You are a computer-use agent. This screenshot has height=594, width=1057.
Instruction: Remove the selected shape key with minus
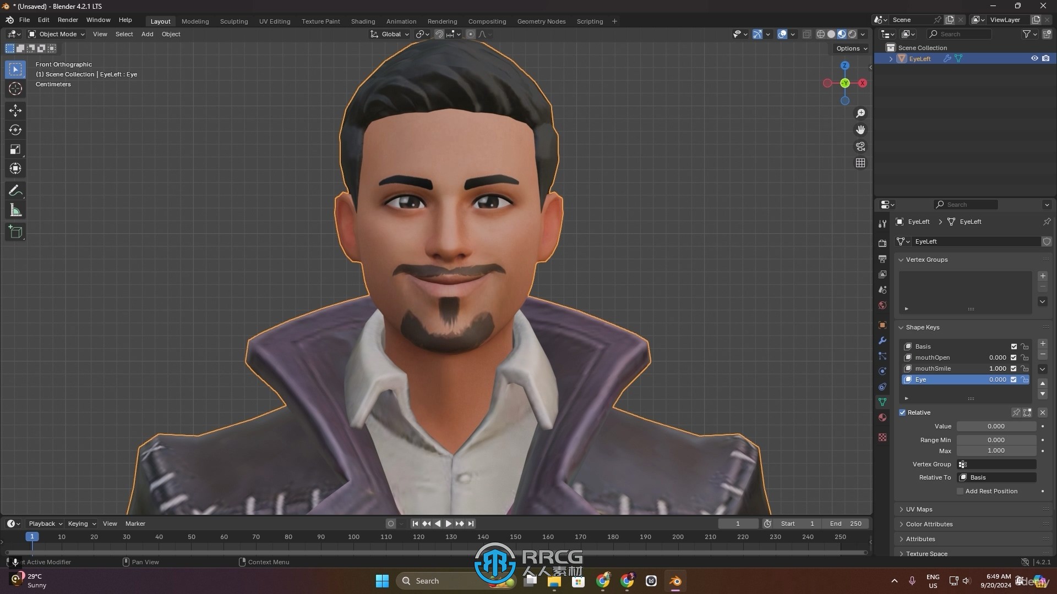tap(1043, 355)
